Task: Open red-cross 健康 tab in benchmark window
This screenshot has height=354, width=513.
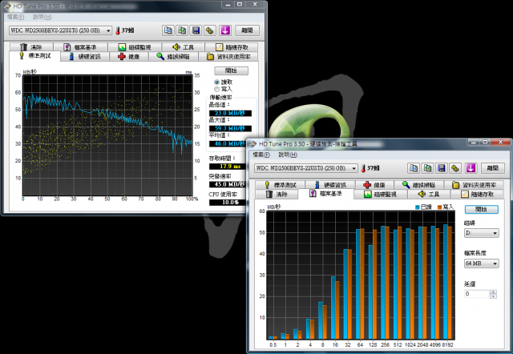Action: tap(129, 57)
